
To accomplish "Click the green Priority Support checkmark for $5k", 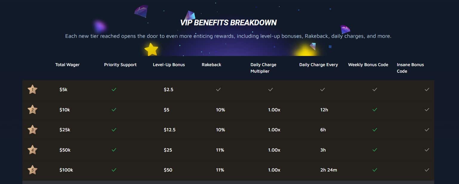I will pyautogui.click(x=114, y=89).
